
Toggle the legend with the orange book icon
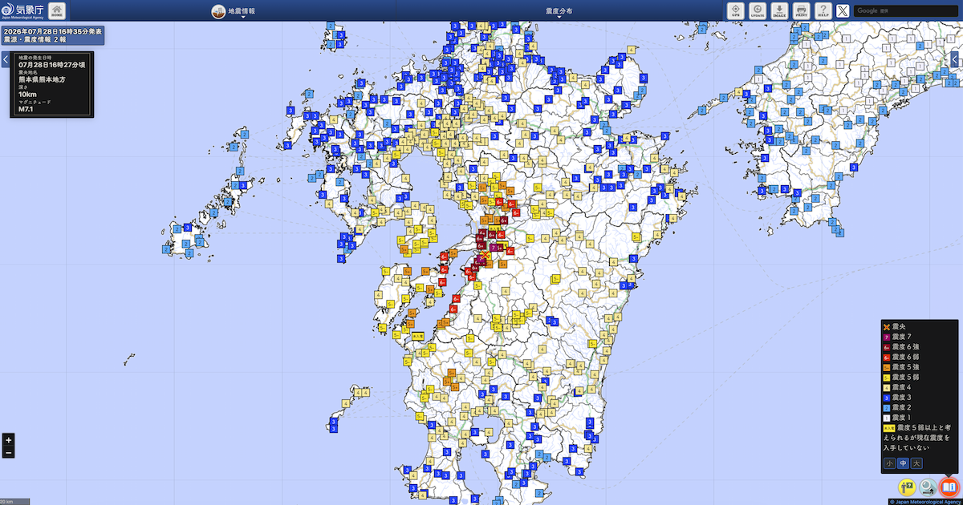tap(949, 487)
